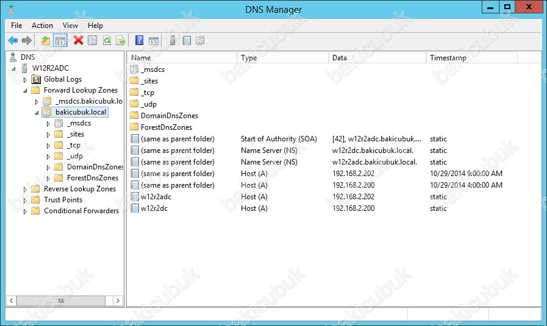
Task: Select ForestDnsZones in the tree
Action: click(93, 178)
